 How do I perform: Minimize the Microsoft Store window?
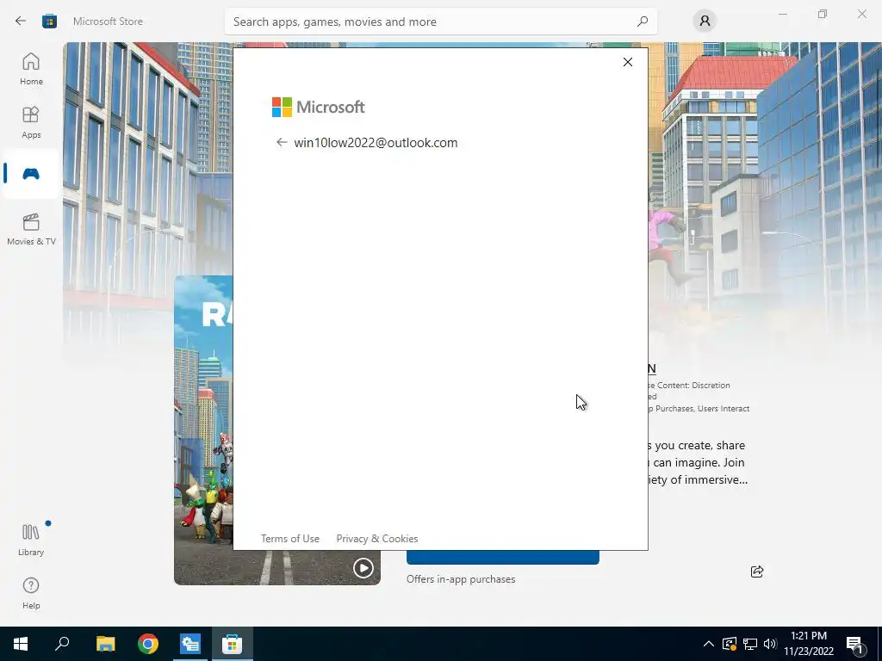782,14
